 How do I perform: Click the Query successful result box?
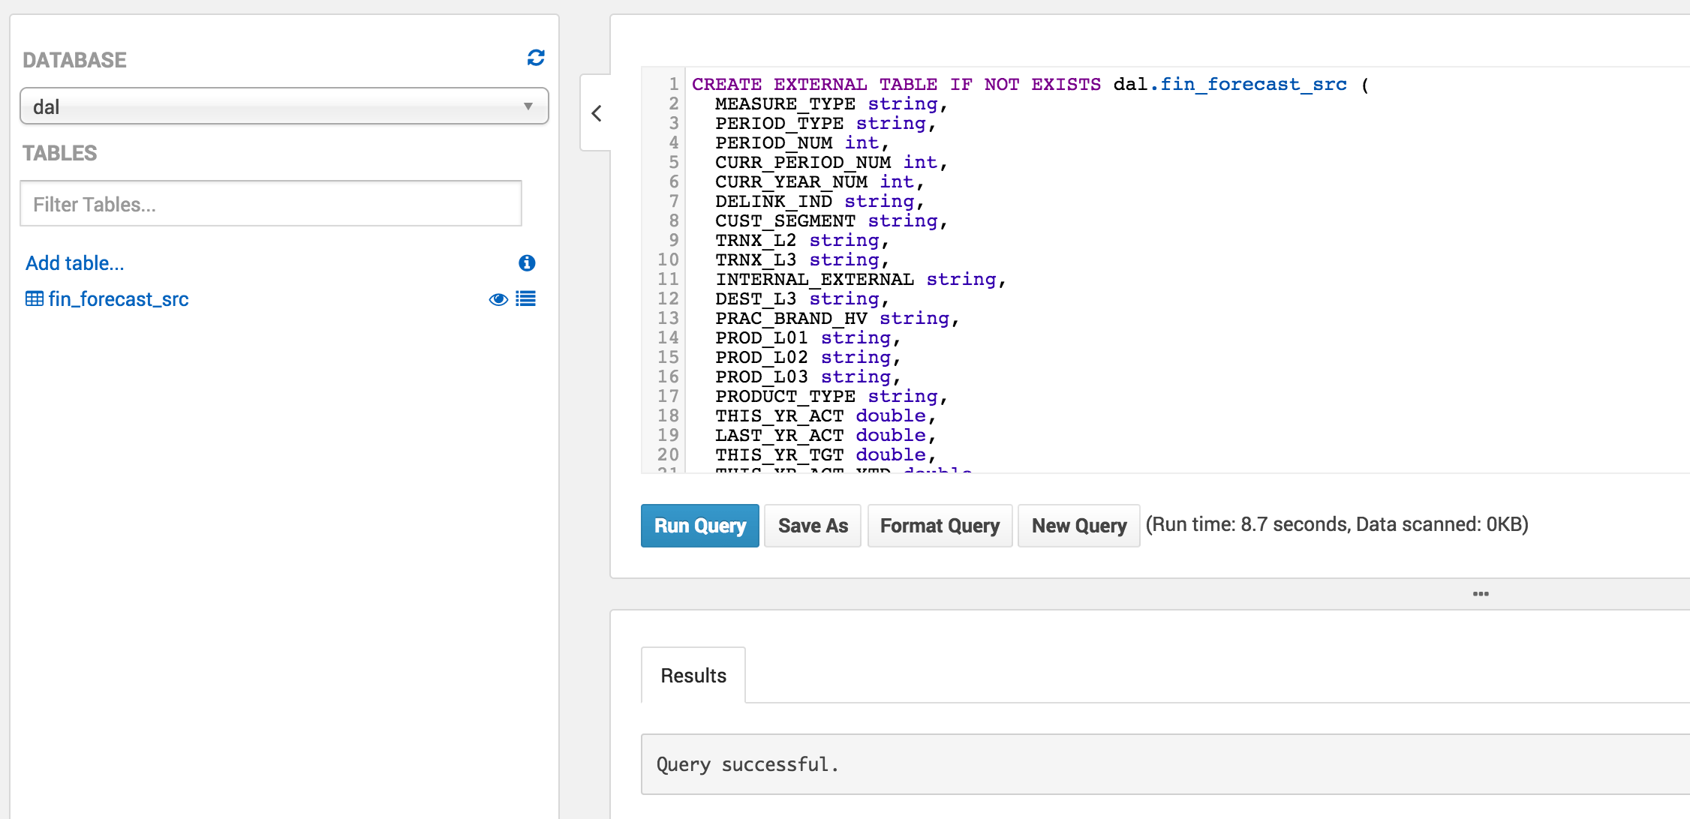(x=1163, y=764)
